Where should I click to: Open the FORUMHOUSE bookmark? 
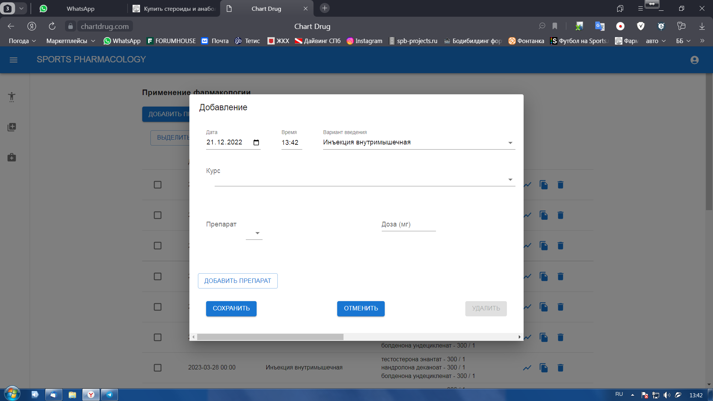(171, 41)
